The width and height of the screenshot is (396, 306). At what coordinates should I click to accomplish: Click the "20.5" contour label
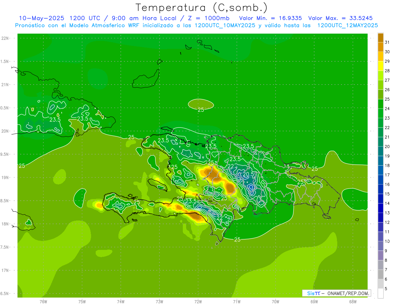(x=248, y=174)
